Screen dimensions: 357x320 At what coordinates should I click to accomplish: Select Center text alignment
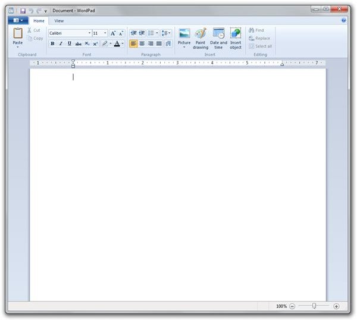(x=142, y=44)
